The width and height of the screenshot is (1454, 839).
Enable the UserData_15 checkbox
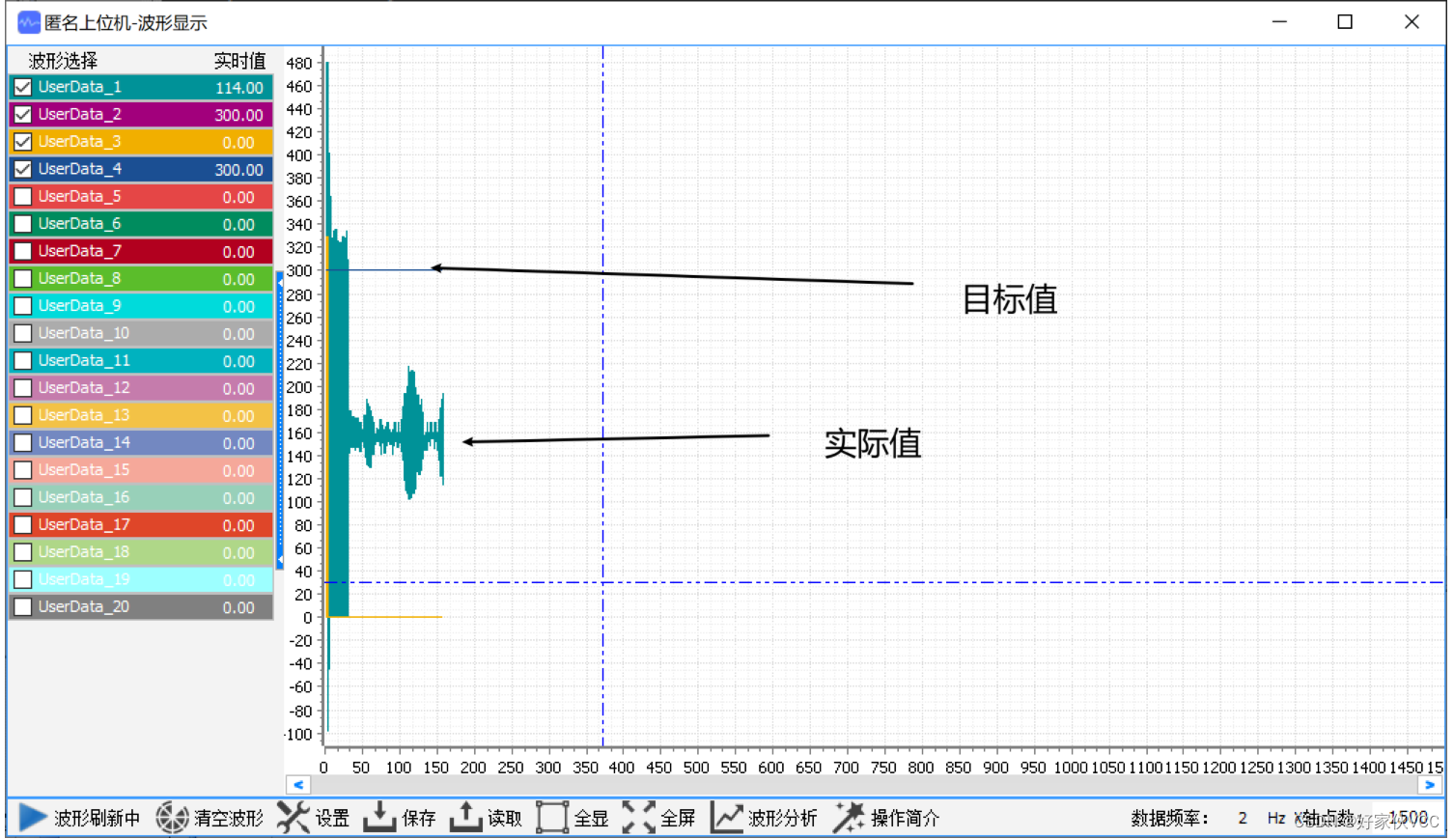pyautogui.click(x=23, y=470)
